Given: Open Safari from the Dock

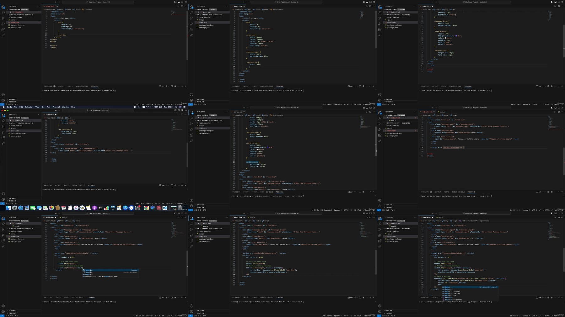Looking at the screenshot, I should [x=21, y=208].
